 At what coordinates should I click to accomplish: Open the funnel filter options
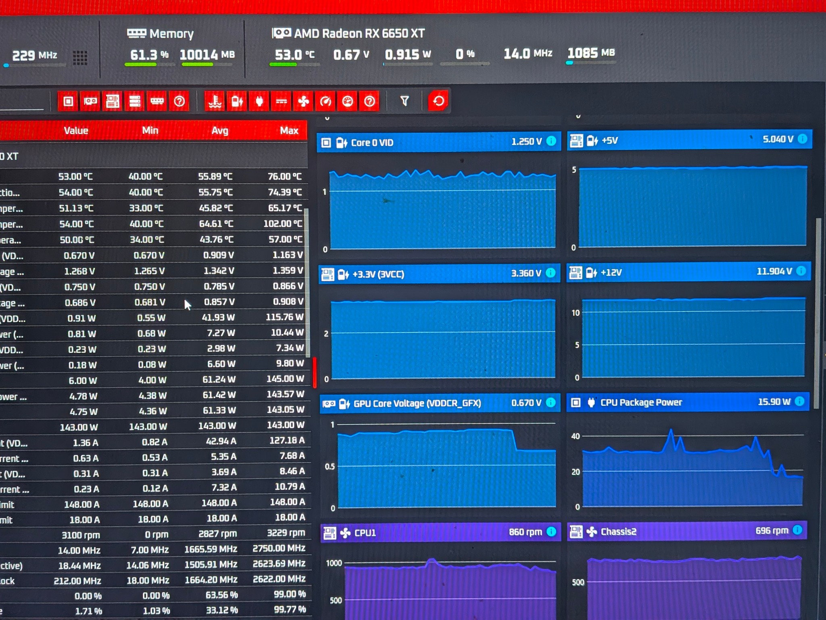[x=405, y=101]
